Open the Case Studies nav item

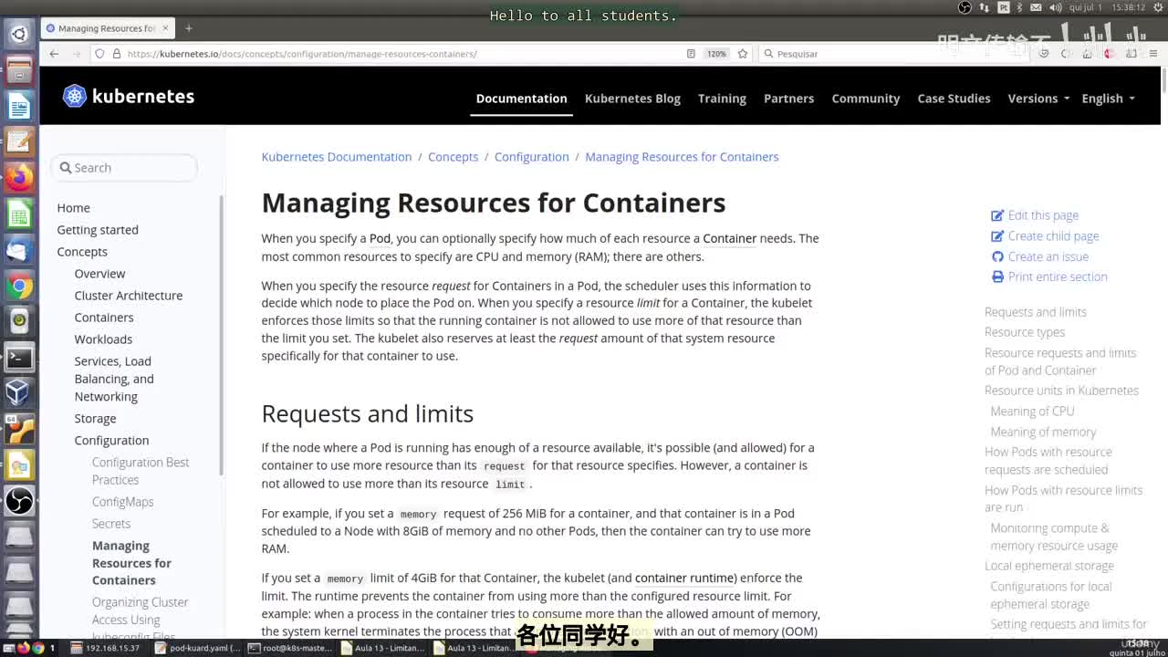pos(954,99)
